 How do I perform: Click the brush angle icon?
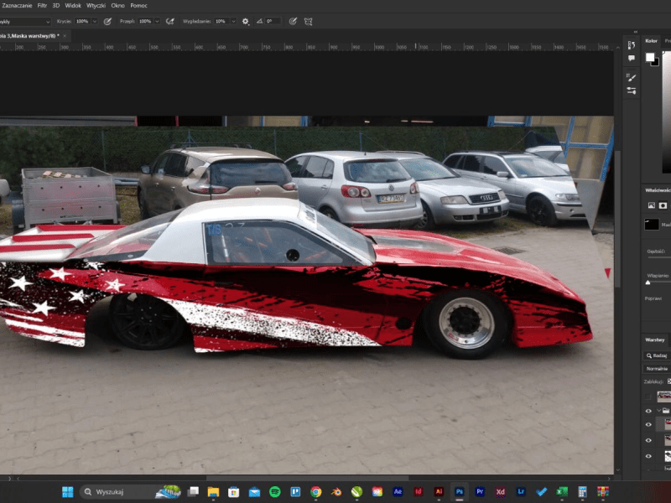[259, 22]
